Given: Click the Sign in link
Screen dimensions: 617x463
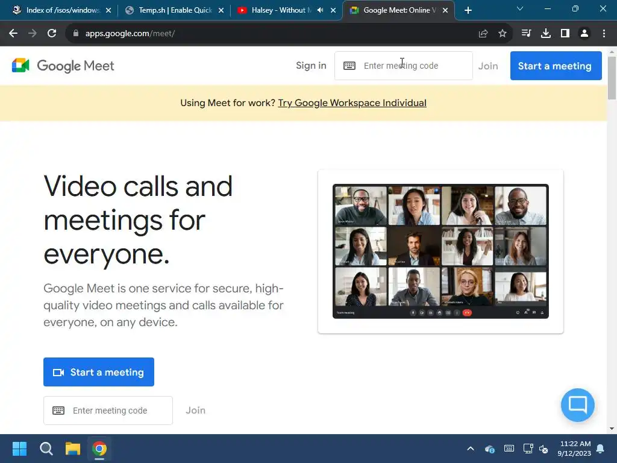Looking at the screenshot, I should (x=311, y=66).
